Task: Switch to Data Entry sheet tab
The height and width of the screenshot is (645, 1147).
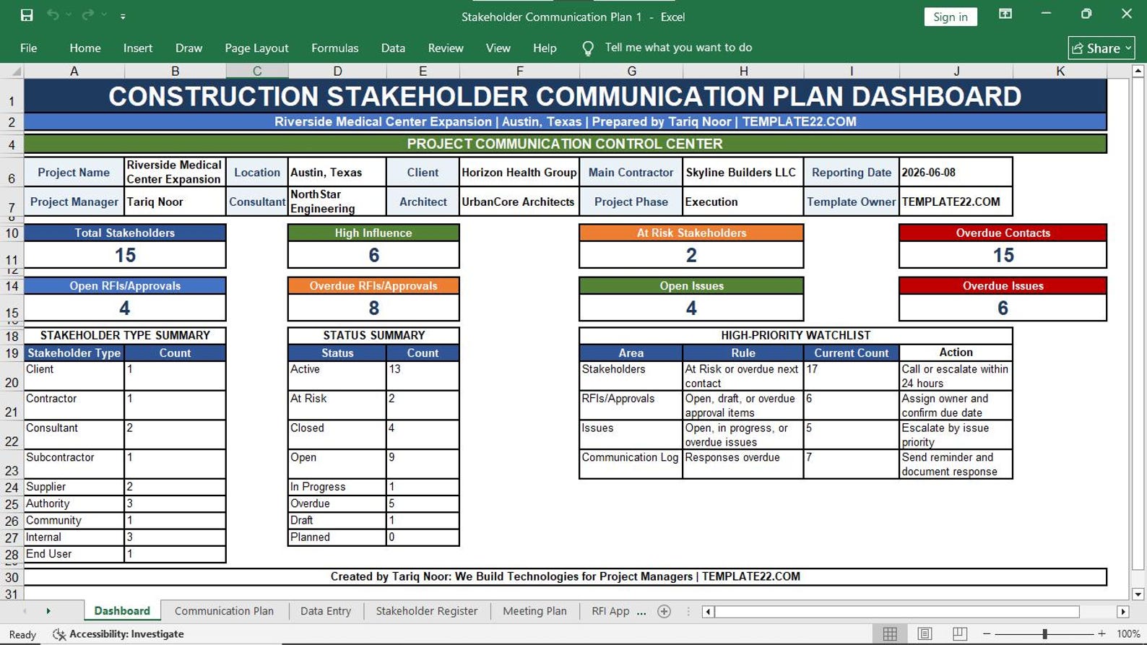Action: [326, 611]
